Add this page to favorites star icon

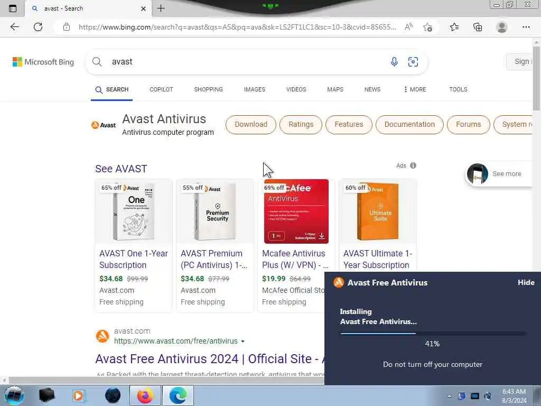[x=428, y=27]
